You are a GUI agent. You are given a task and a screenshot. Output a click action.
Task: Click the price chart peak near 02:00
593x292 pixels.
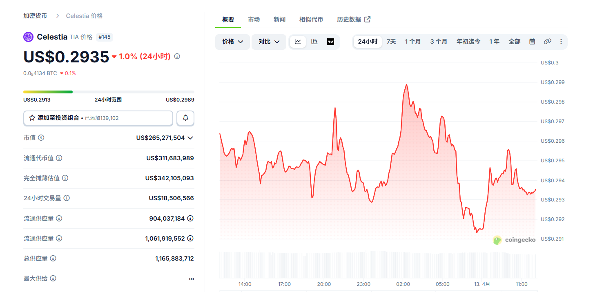tap(406, 84)
